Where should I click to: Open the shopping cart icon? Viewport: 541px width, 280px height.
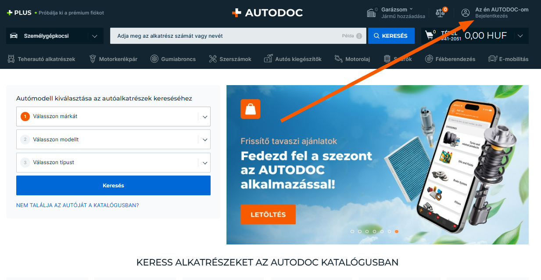point(430,36)
